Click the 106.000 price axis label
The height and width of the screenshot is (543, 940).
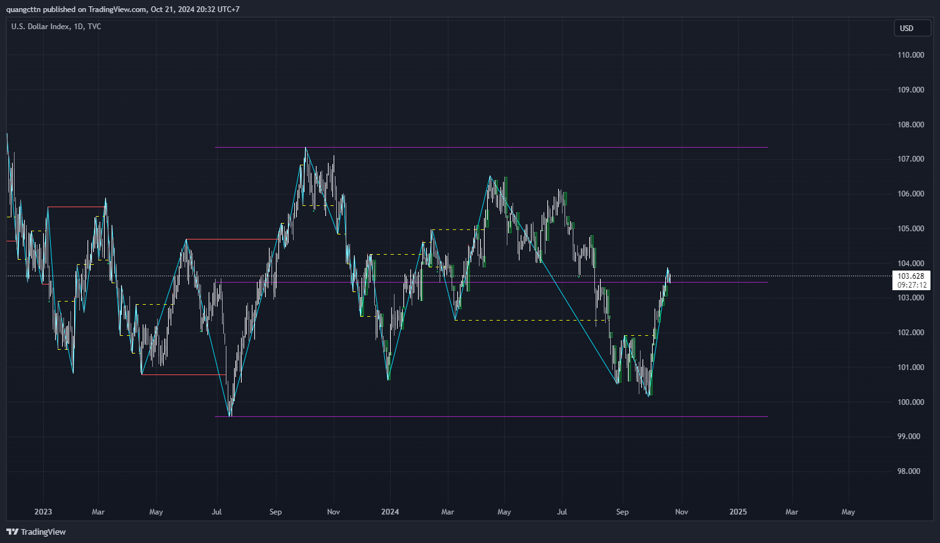tap(911, 194)
